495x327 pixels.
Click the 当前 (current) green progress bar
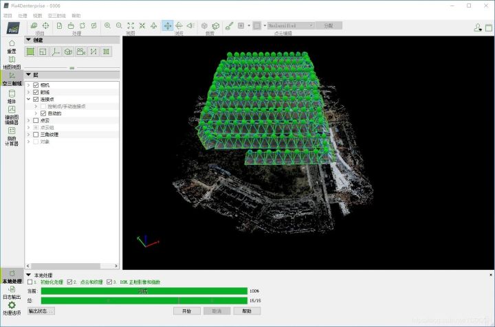143,291
